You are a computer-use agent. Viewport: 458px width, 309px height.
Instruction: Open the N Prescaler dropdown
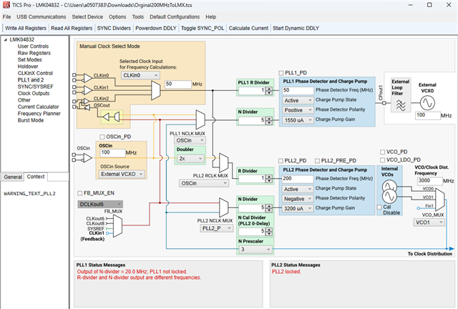[x=255, y=250]
